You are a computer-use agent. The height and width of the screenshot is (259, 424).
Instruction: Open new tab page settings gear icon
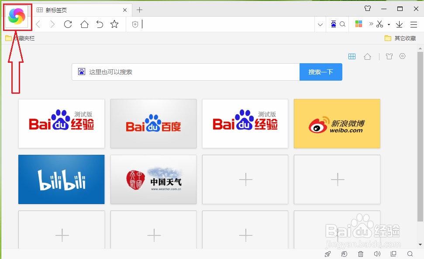tap(402, 56)
